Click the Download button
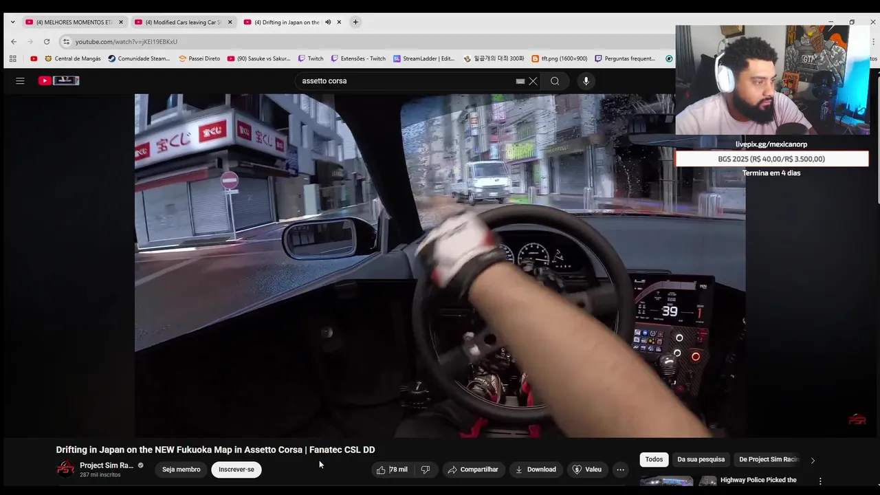880x495 pixels. point(536,470)
